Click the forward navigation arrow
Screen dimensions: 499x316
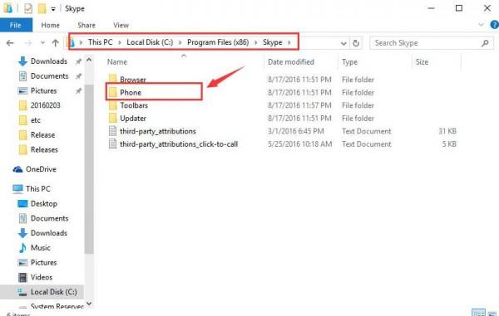coord(28,43)
